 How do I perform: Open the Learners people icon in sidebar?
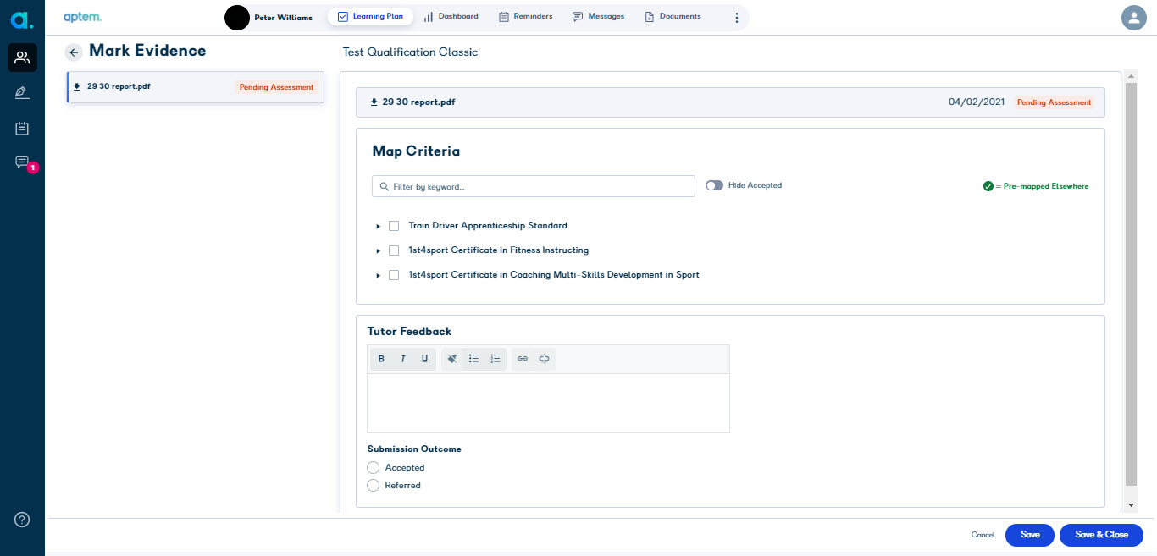pyautogui.click(x=22, y=58)
